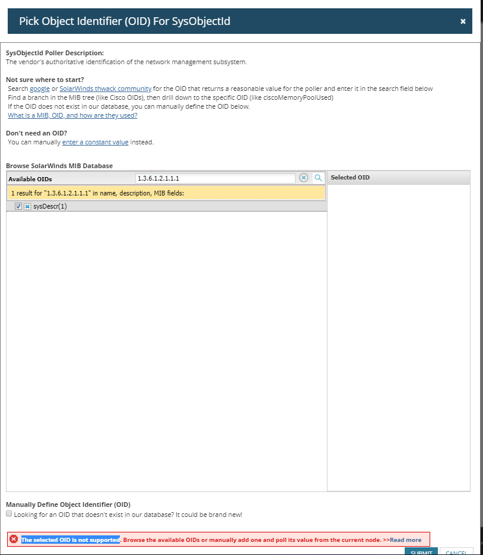The width and height of the screenshot is (483, 555).
Task: Select the sysDescr(1) tree item label
Action: [50, 206]
